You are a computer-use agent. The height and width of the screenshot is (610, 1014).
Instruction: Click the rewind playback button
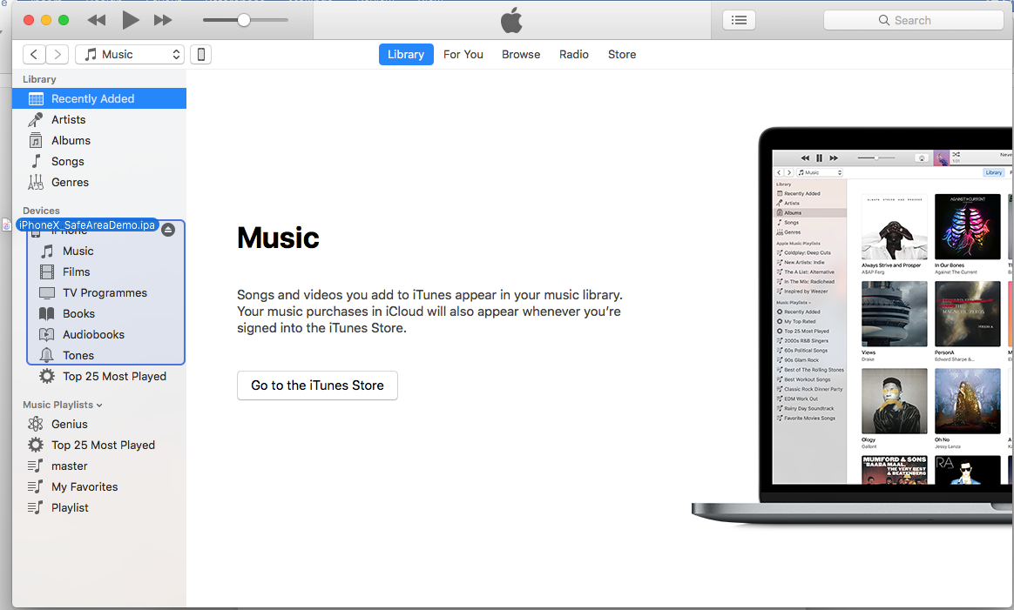[x=97, y=20]
